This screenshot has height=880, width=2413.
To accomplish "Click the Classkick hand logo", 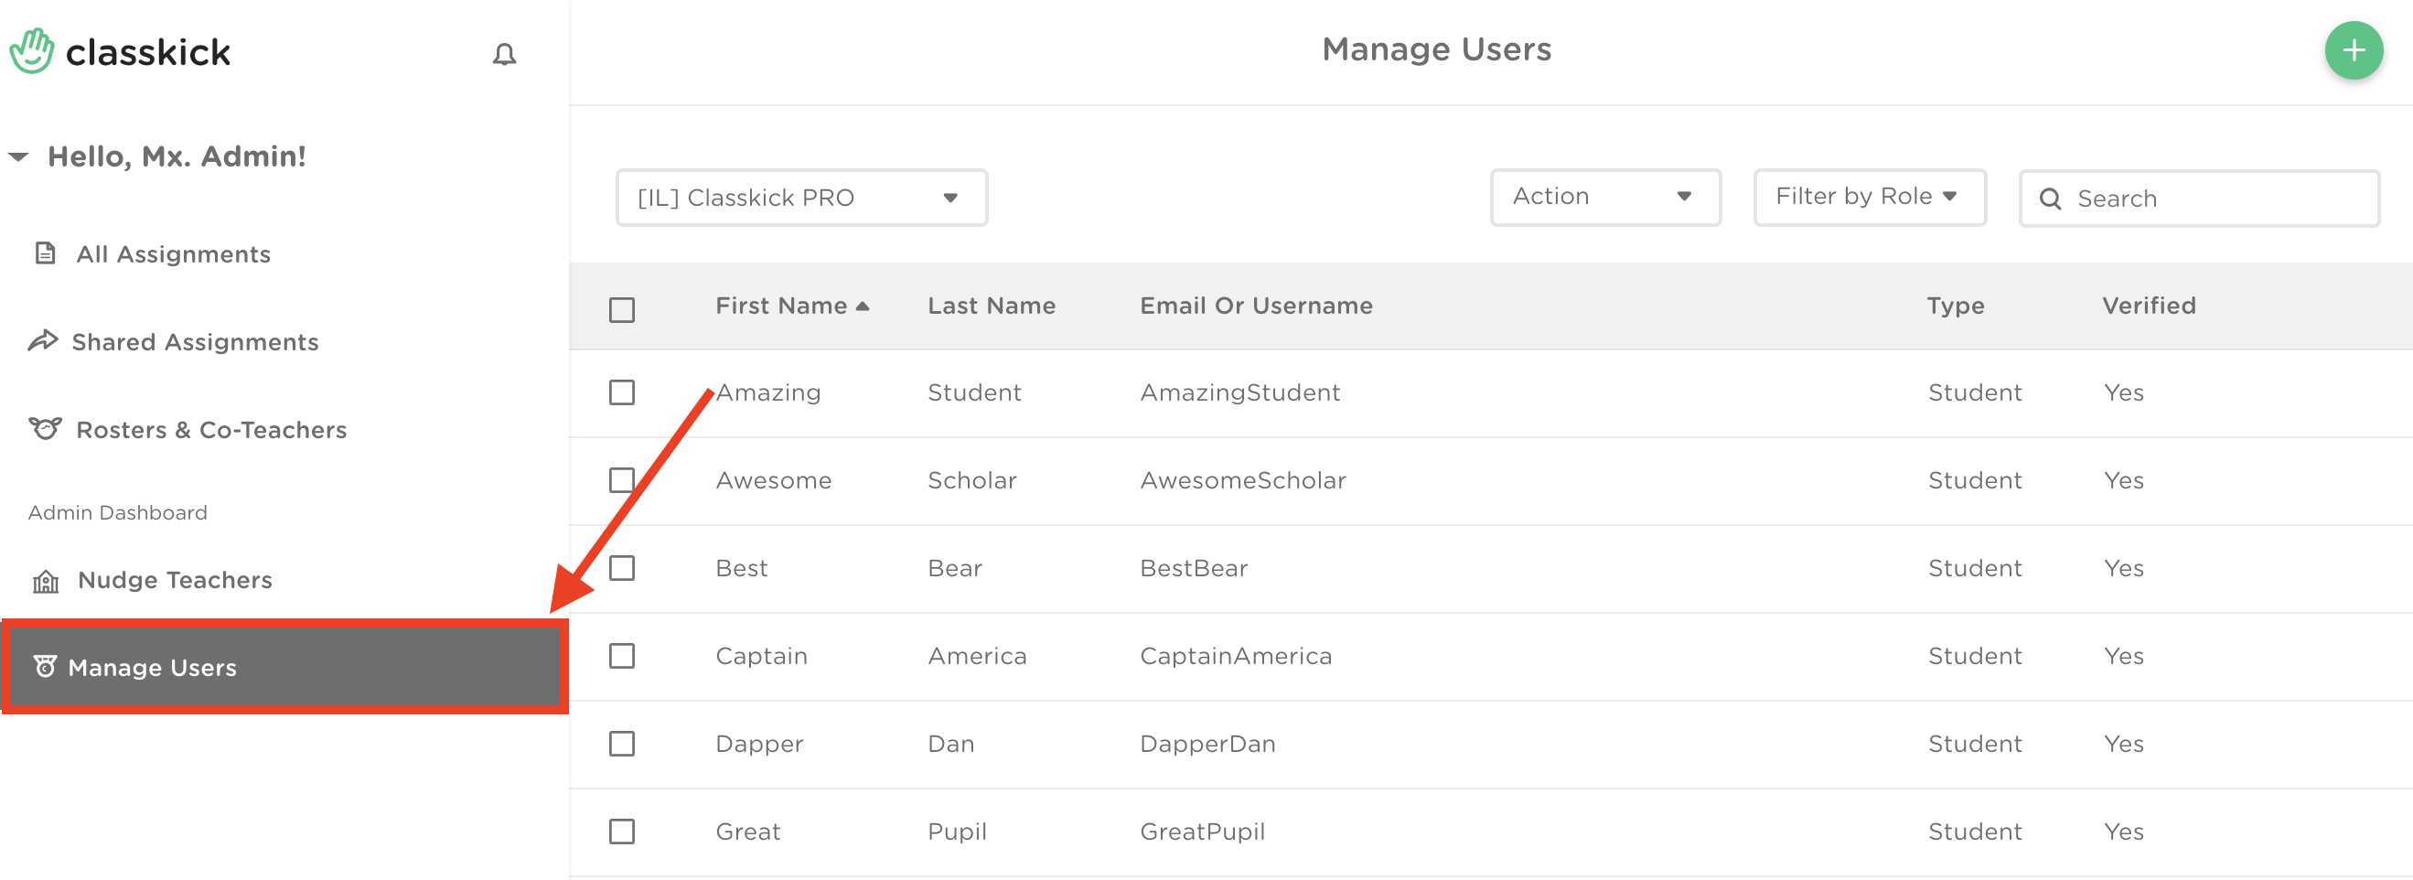I will click(33, 51).
